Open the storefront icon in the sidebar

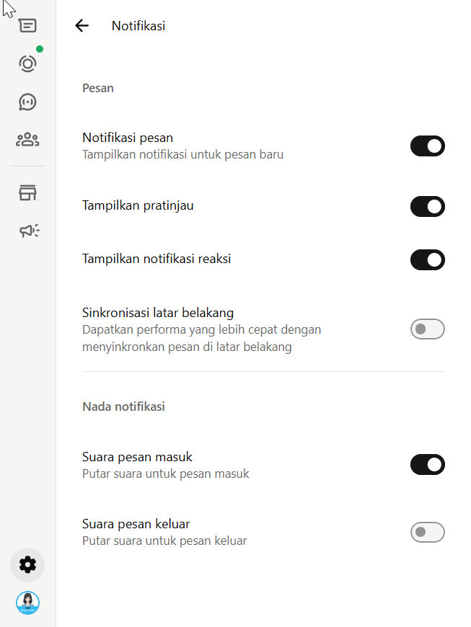click(x=27, y=192)
